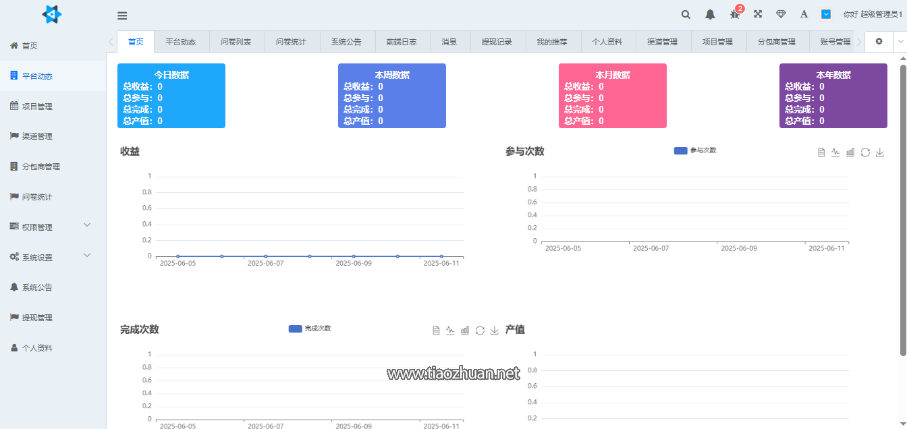Click the theme diamond icon in header

click(x=781, y=14)
